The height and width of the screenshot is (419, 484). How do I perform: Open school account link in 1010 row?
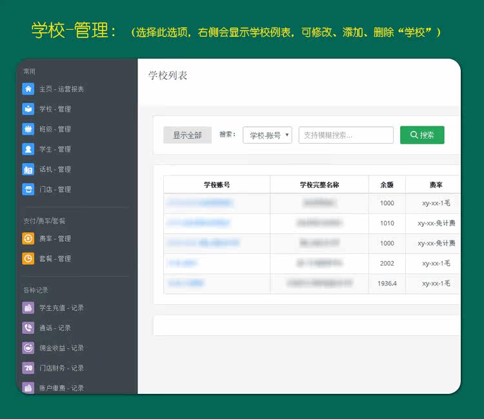click(x=198, y=222)
